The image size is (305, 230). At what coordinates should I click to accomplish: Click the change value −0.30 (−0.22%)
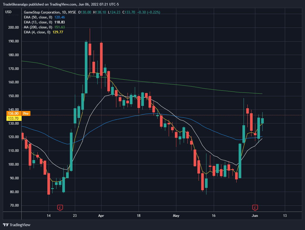pyautogui.click(x=149, y=12)
